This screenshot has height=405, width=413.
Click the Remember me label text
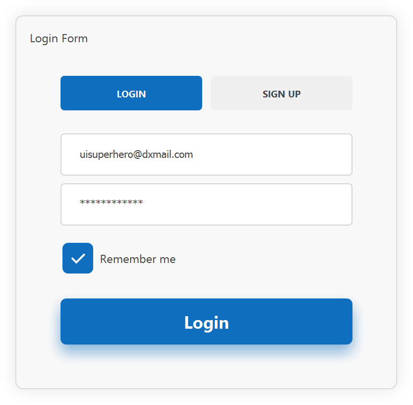pos(138,259)
